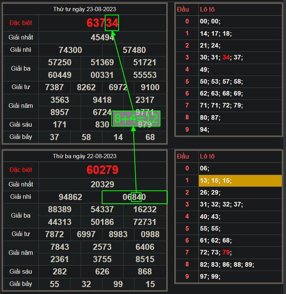Click the Giải nhì number 74300
Image resolution: width=286 pixels, height=294 pixels.
pos(70,50)
